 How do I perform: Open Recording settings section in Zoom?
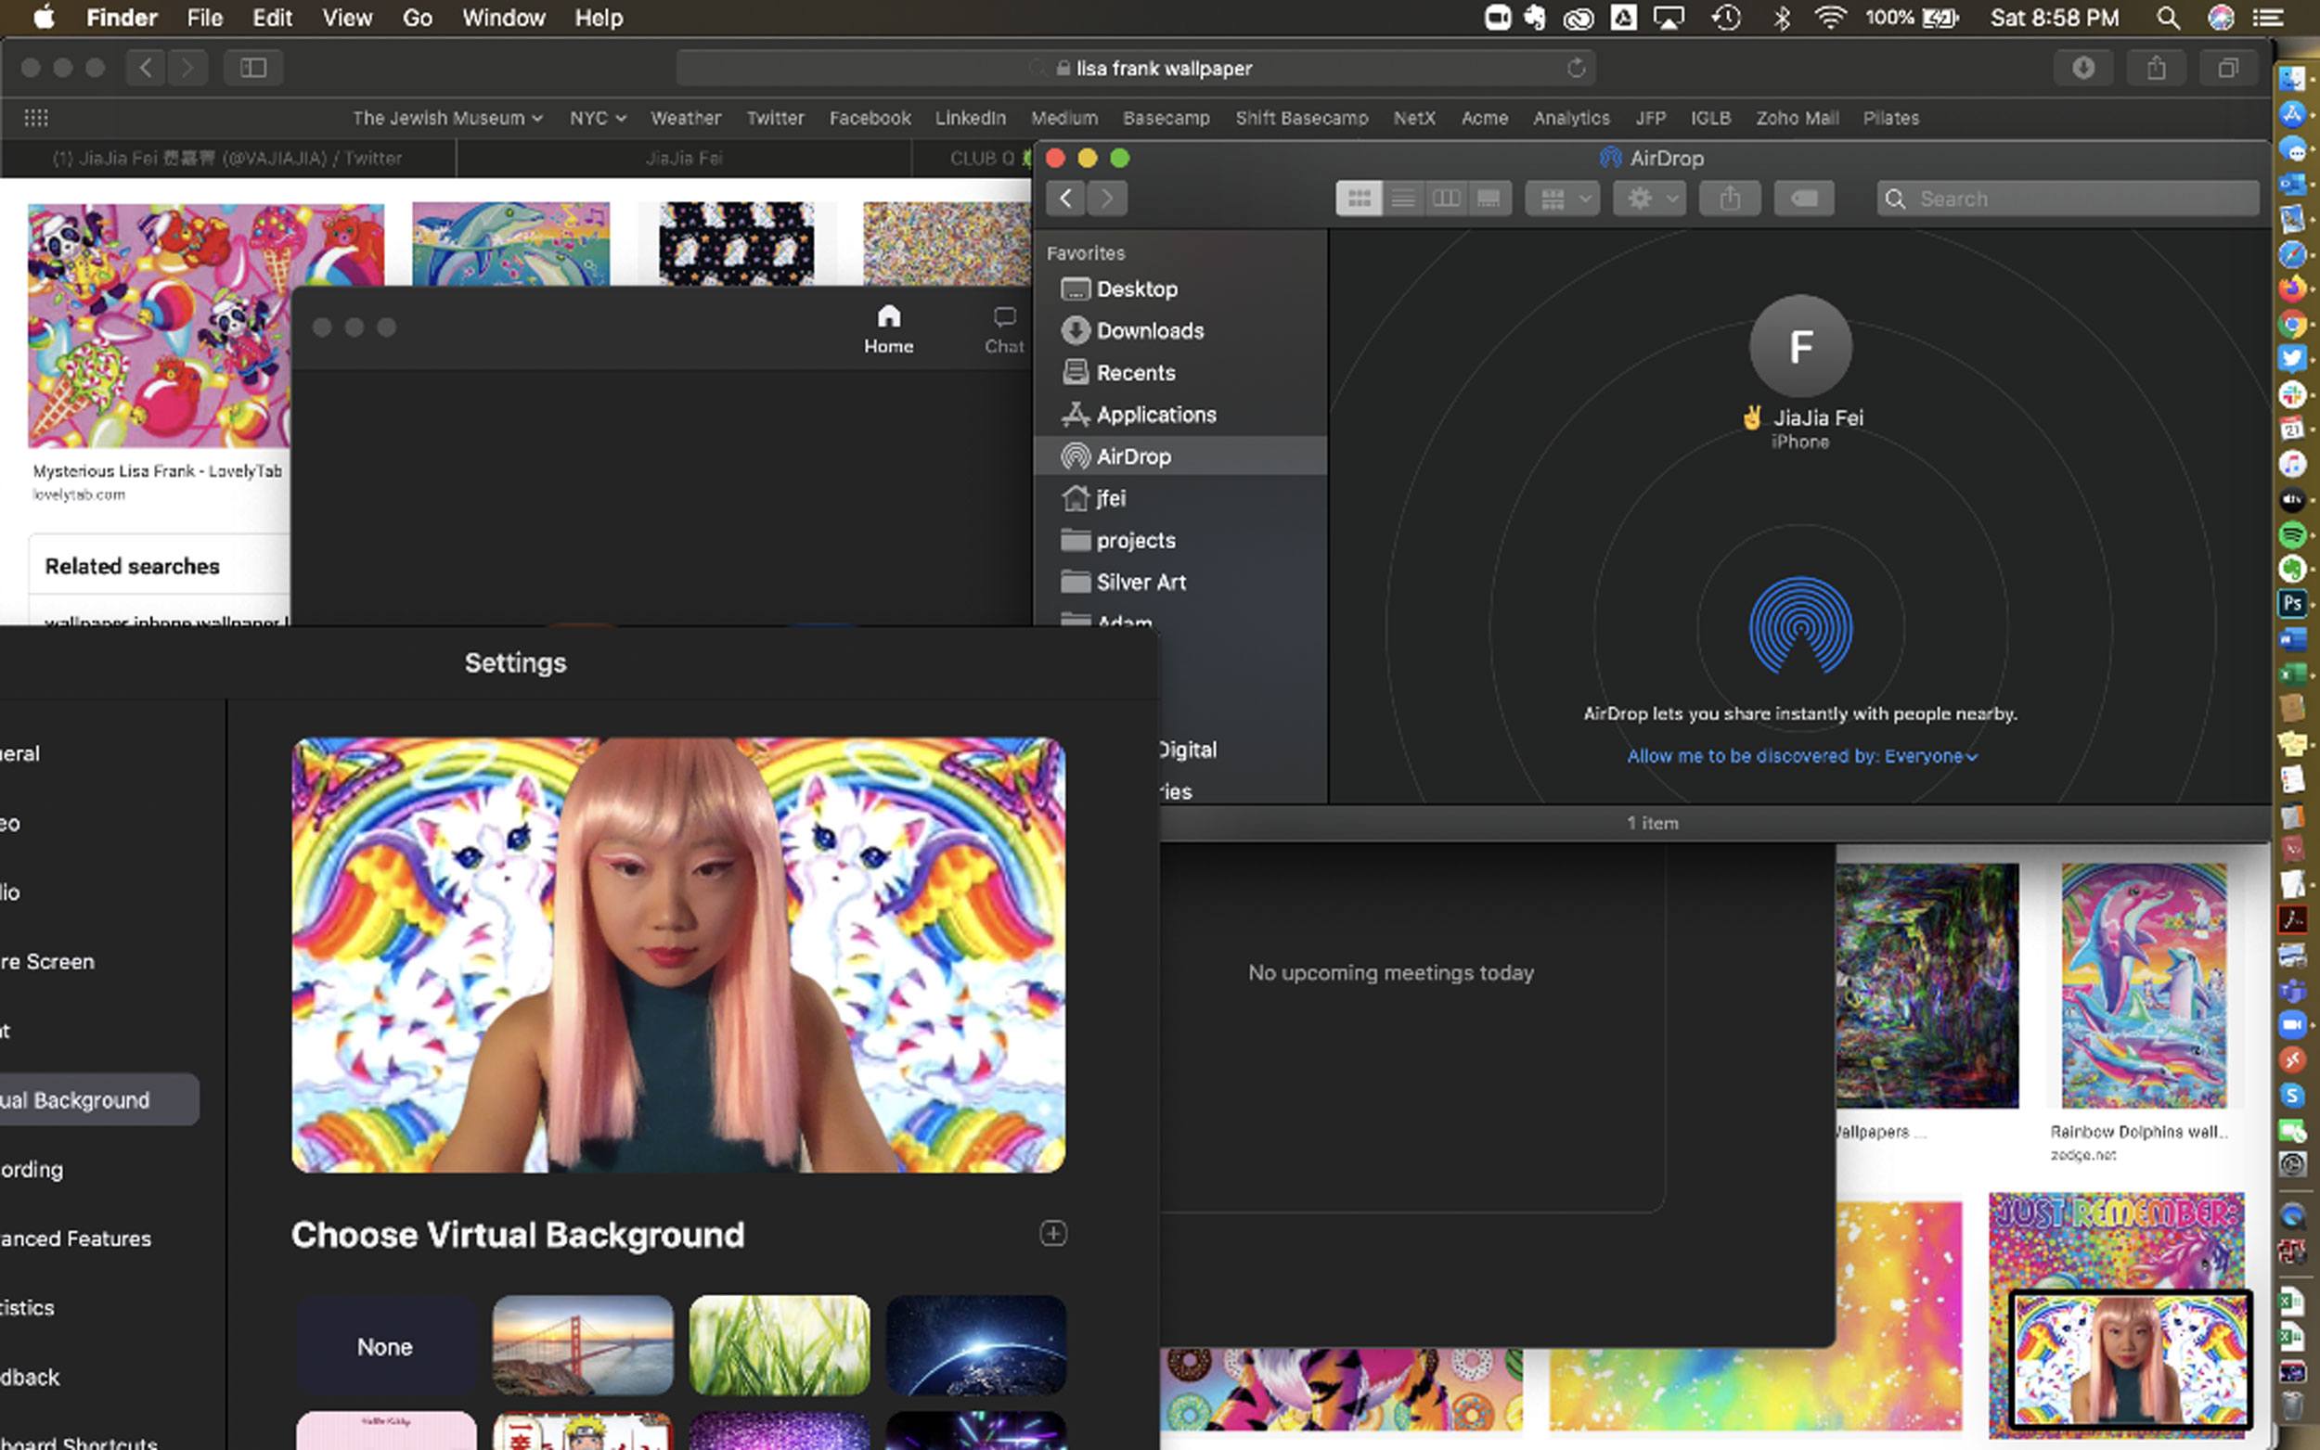[33, 1169]
